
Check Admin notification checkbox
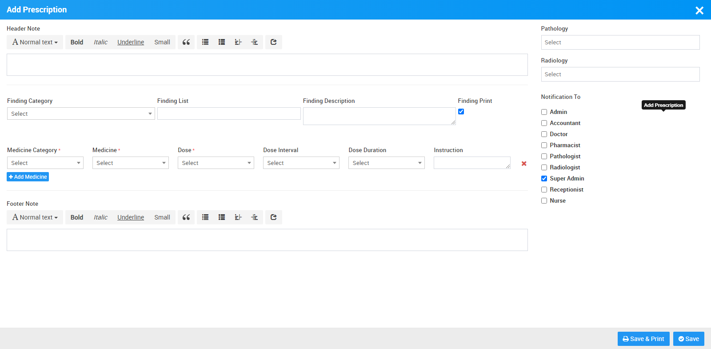(544, 112)
